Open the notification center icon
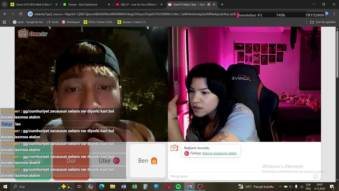 [x=332, y=186]
